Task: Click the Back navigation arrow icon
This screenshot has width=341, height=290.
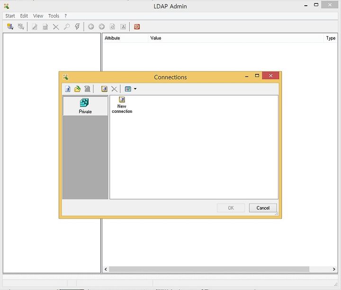Action: pyautogui.click(x=91, y=27)
